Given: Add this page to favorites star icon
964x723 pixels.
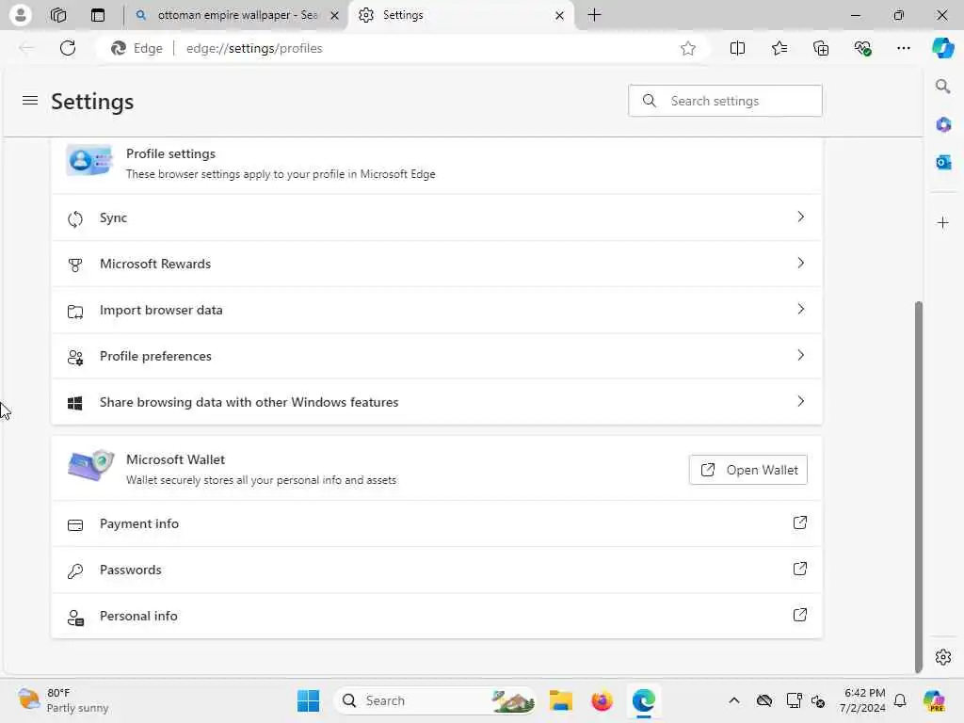Looking at the screenshot, I should click(x=688, y=48).
